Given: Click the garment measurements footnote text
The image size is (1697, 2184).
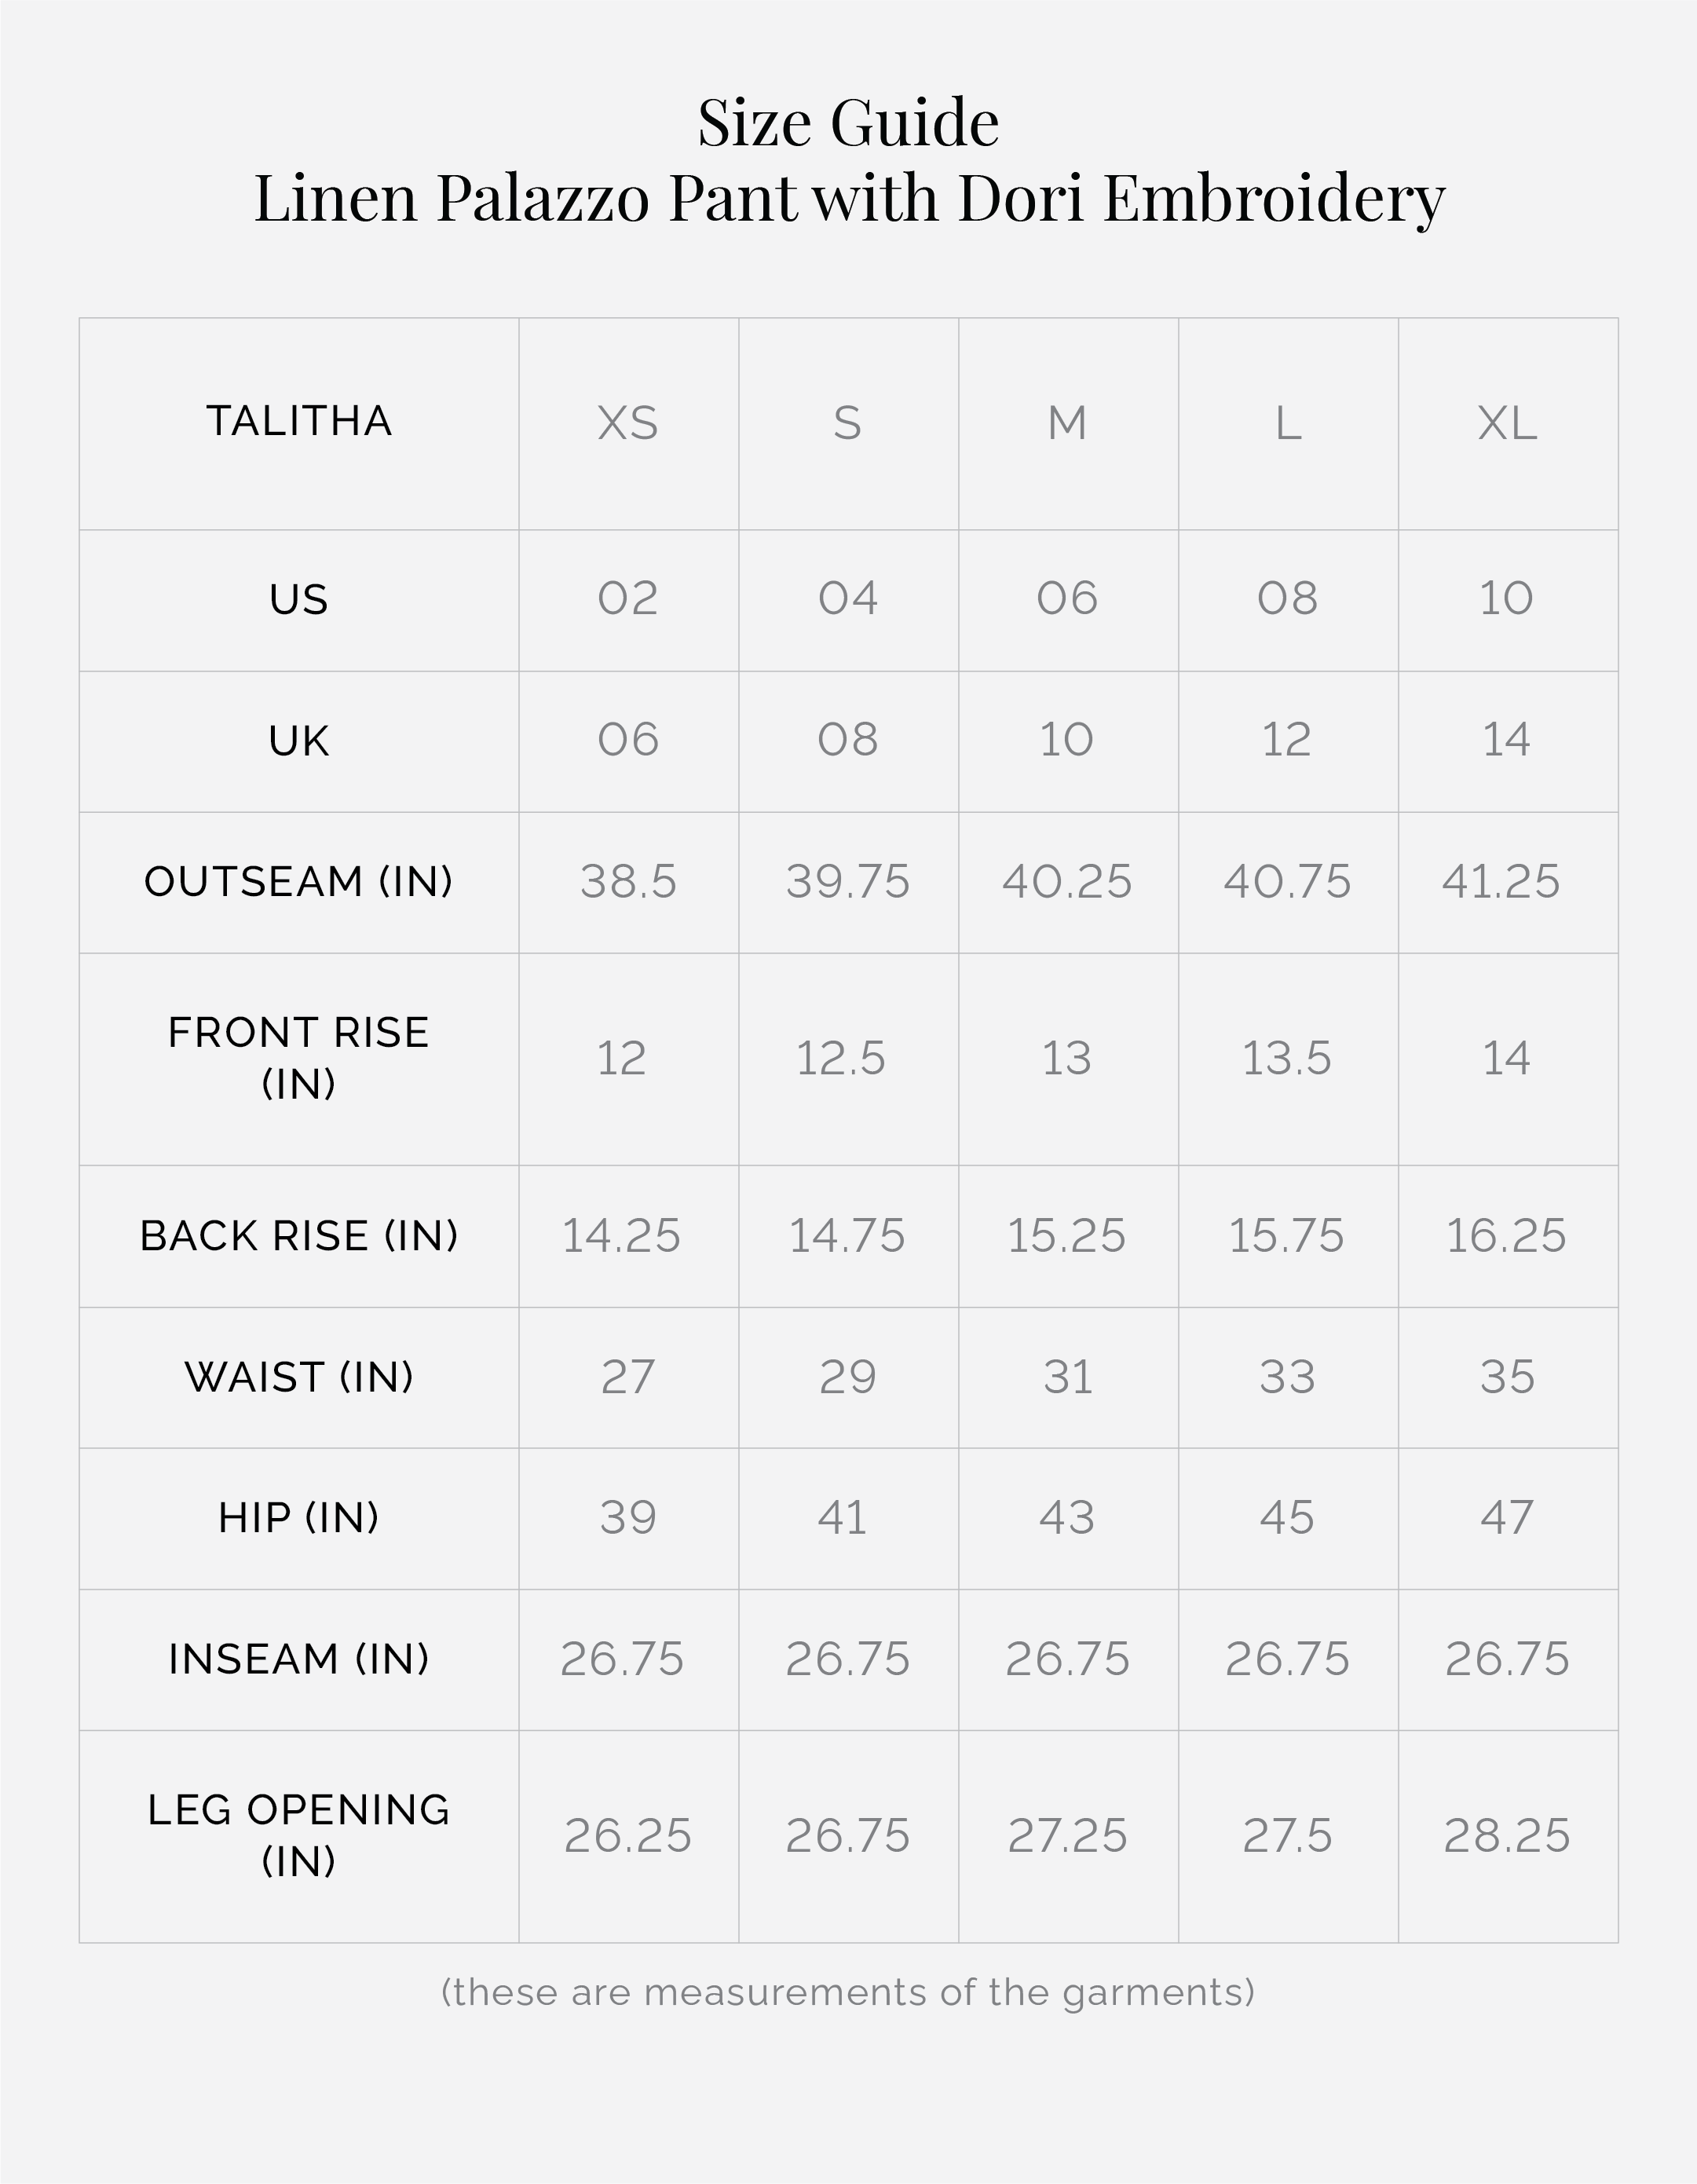Looking at the screenshot, I should point(848,1992).
